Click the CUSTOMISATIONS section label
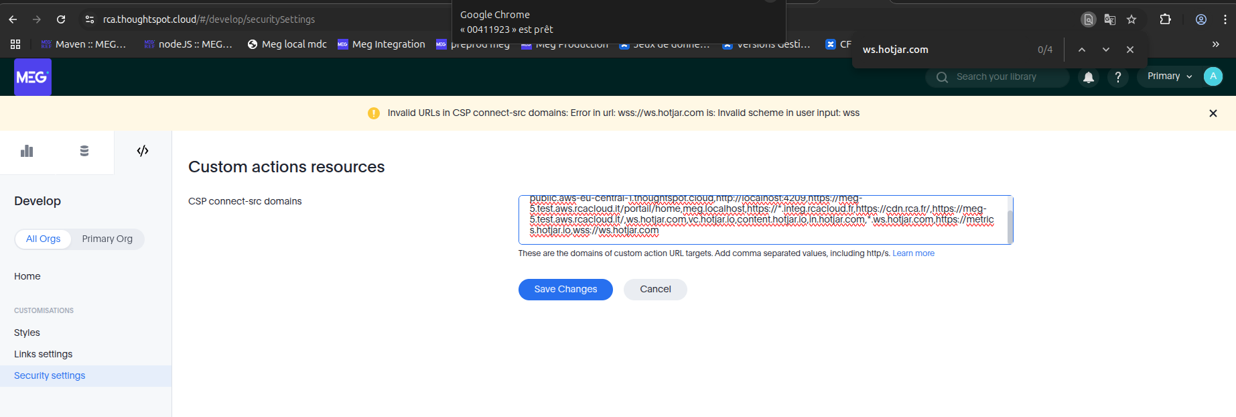The height and width of the screenshot is (417, 1236). (x=44, y=310)
